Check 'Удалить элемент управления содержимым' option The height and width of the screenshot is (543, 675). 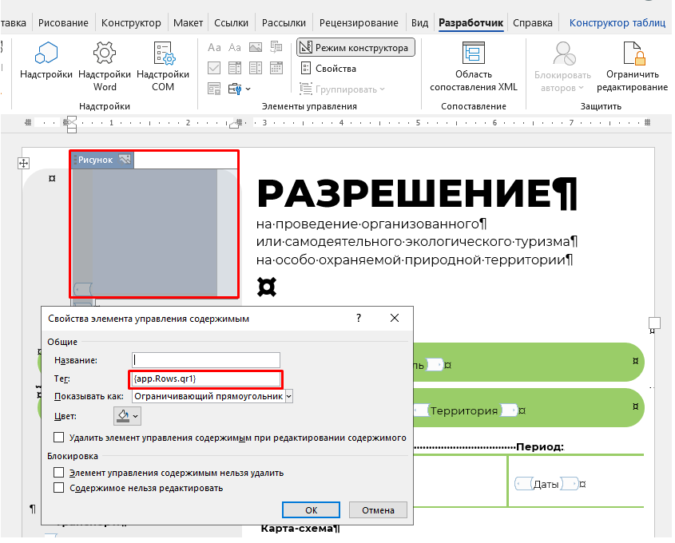click(59, 438)
